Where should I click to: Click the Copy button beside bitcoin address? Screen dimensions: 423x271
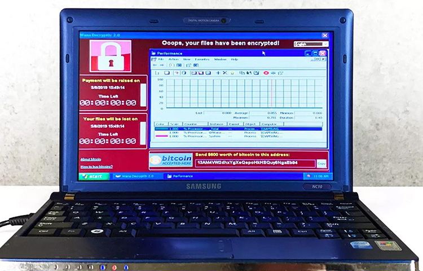[321, 164]
